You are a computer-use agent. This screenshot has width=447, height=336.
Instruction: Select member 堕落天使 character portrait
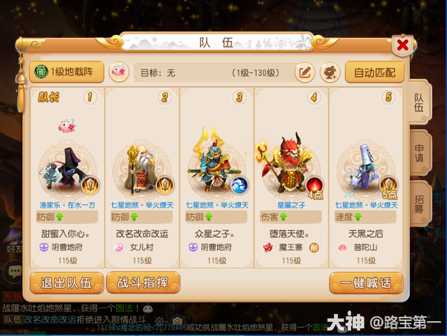289,164
